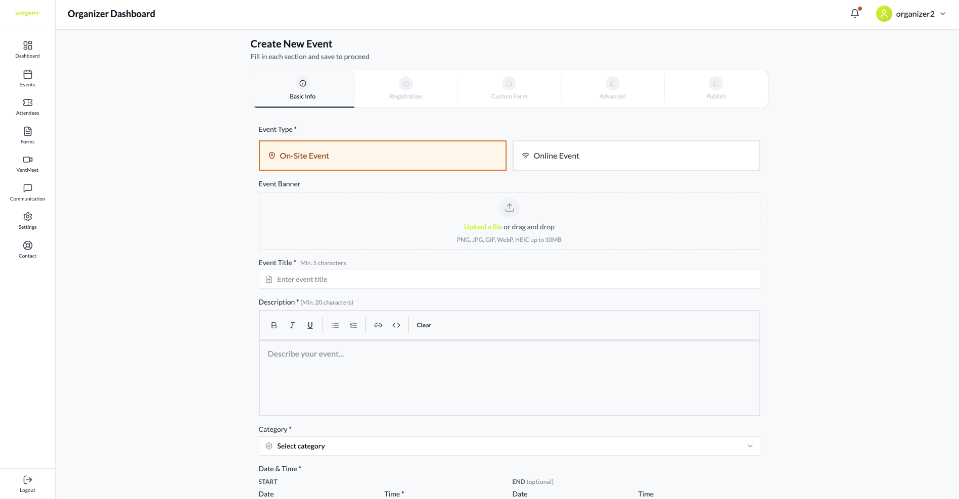Insert numbered list in description
The width and height of the screenshot is (959, 499).
[x=353, y=325]
